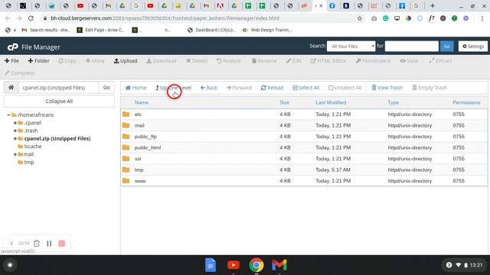This screenshot has width=490, height=275.
Task: Select tmp in the folder tree
Action: coord(29,162)
